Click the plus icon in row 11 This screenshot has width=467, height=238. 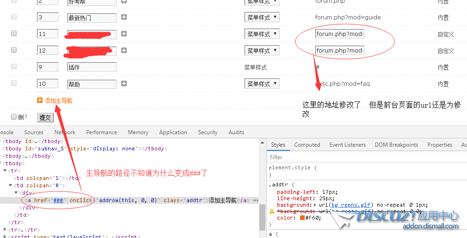coord(123,34)
